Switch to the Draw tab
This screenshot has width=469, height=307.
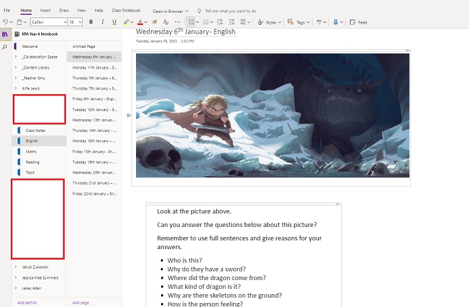[64, 11]
